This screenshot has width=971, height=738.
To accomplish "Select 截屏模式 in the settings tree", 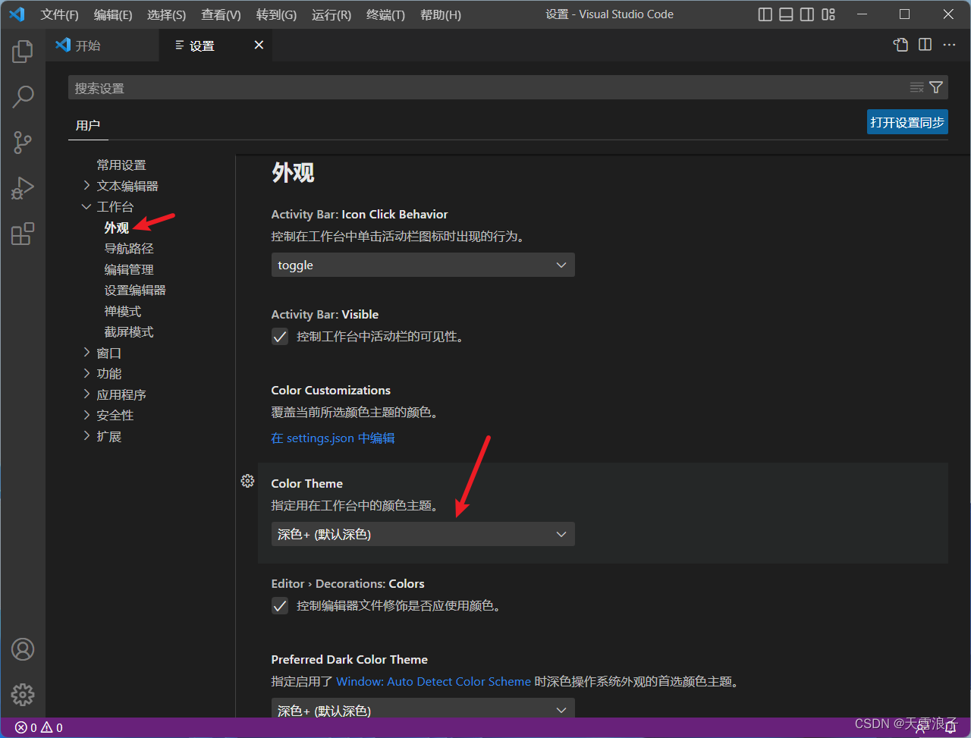I will 129,331.
